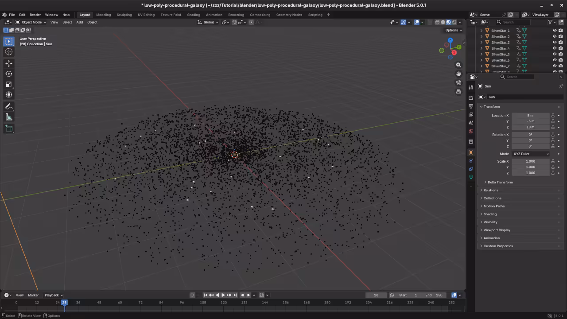Select the Annotate tool

9,106
